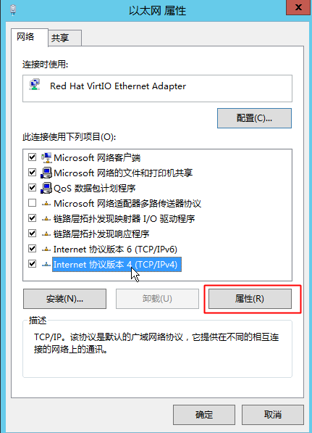Screen dimensions: 312x433
Task: Click the window icon in title bar
Action: (x=13, y=9)
